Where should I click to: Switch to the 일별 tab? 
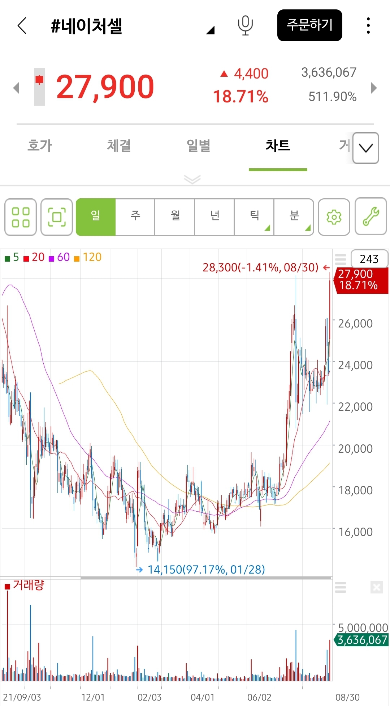click(198, 145)
